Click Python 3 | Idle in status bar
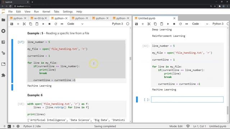 point(32,126)
